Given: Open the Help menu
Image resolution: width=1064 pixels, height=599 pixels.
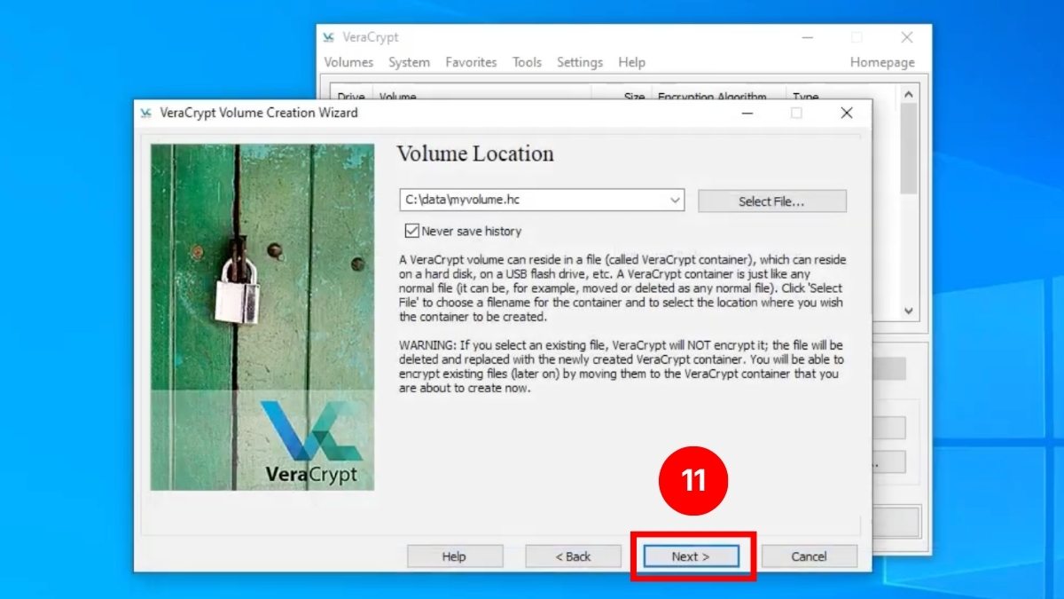Looking at the screenshot, I should 632,62.
